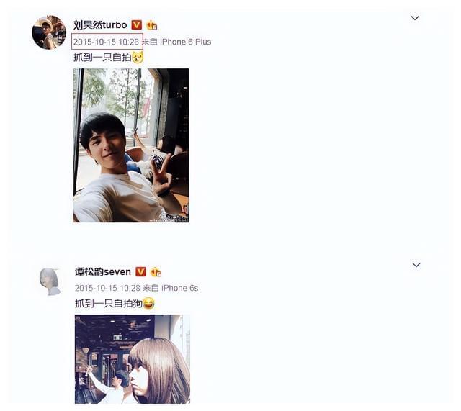Click the membership crown icon beside 刘昊然turbo
The image size is (461, 411).
click(x=151, y=25)
